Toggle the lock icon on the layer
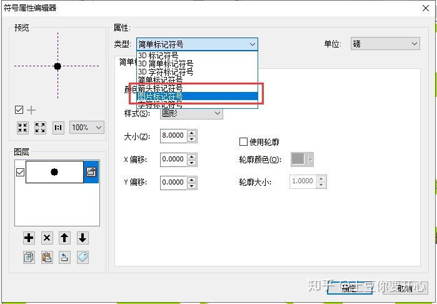437x304 pixels. (x=91, y=172)
